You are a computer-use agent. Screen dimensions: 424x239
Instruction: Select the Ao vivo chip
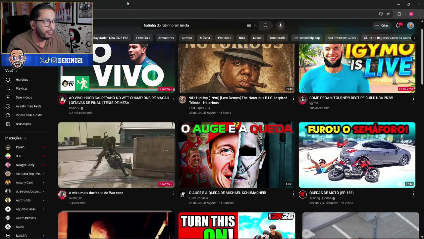[x=187, y=38]
